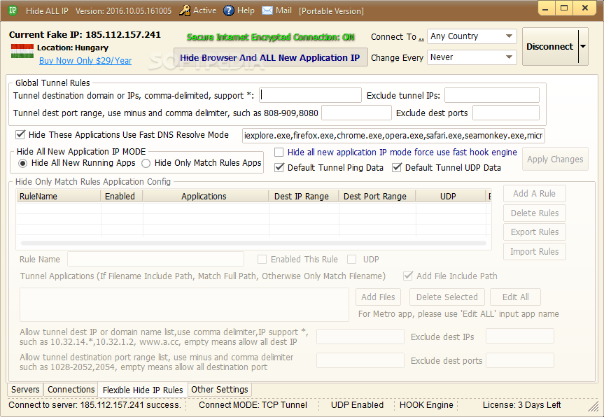Focus the Exclude tunnel IPs field
Image resolution: width=604 pixels, height=417 pixels.
click(492, 95)
